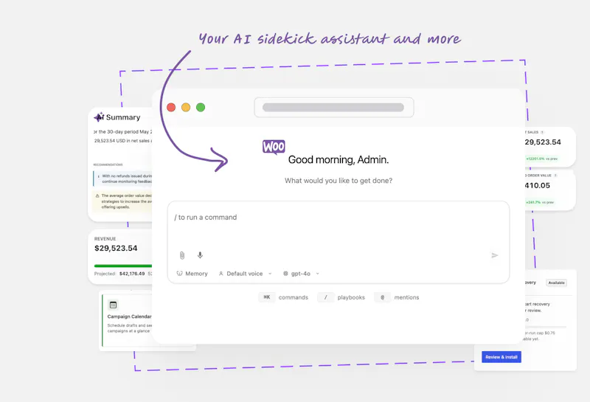Click the paperclip attachment icon
Image resolution: width=590 pixels, height=402 pixels.
[182, 255]
